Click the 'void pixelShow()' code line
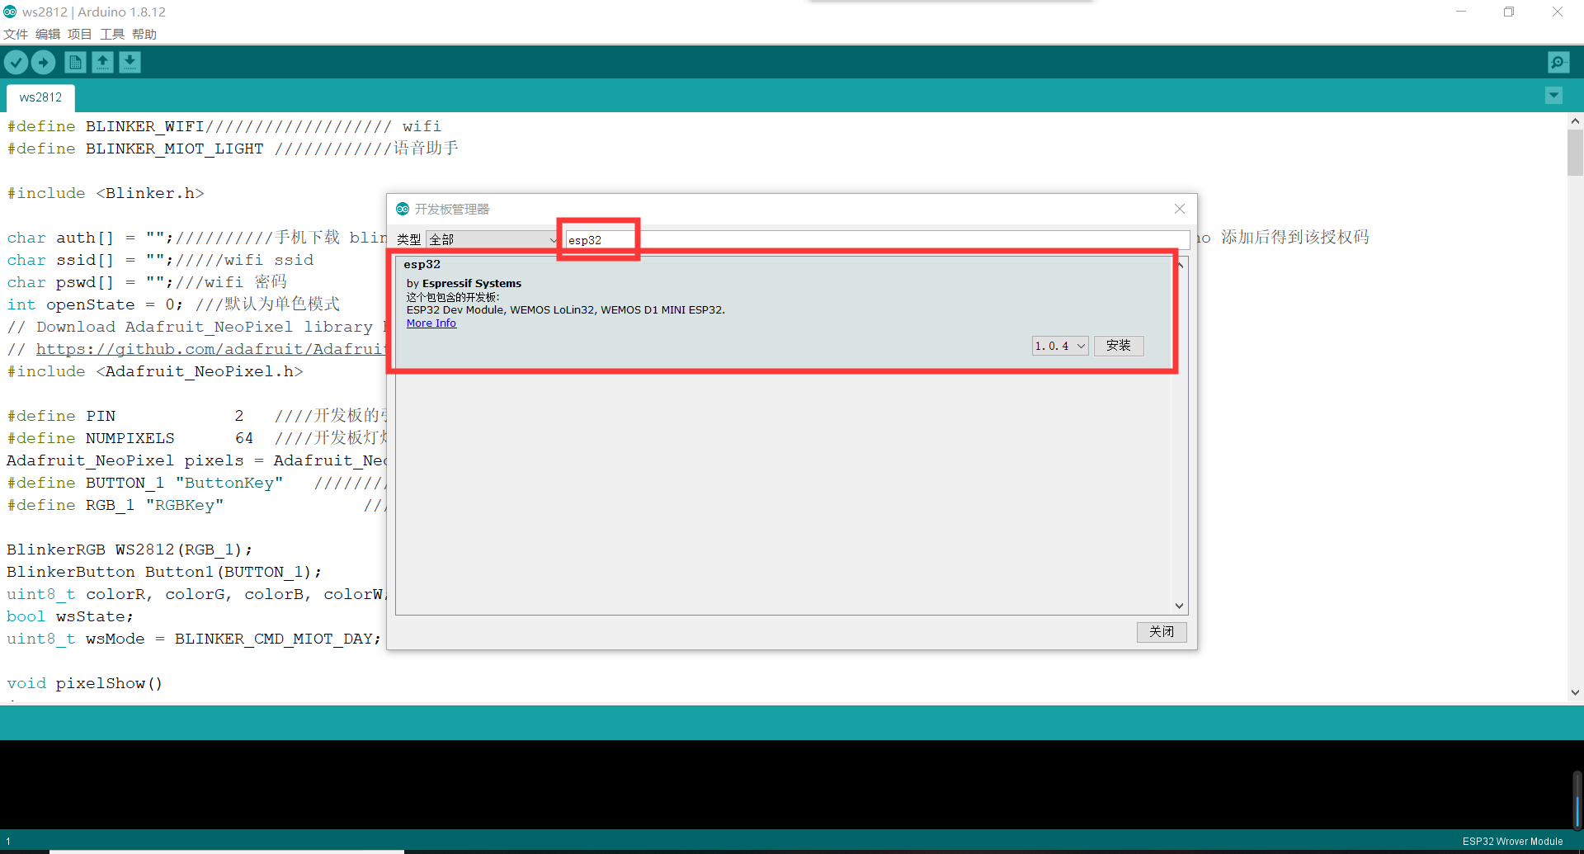The width and height of the screenshot is (1584, 854). 84,683
